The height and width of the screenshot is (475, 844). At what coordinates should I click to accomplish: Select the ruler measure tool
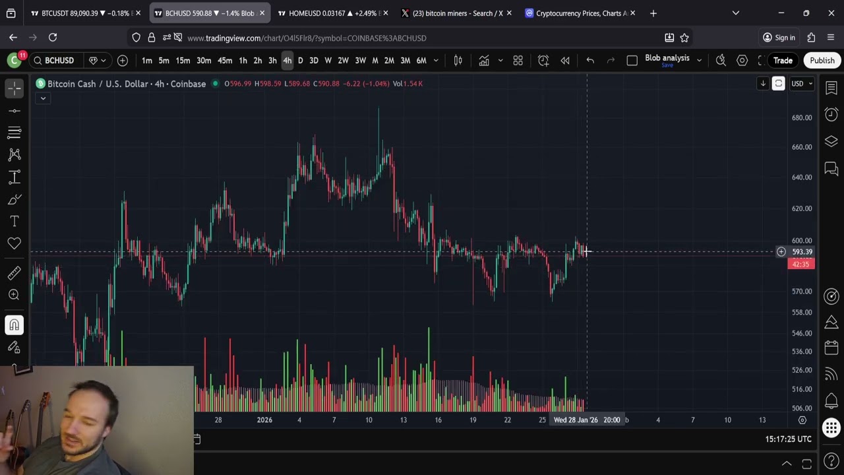click(15, 272)
